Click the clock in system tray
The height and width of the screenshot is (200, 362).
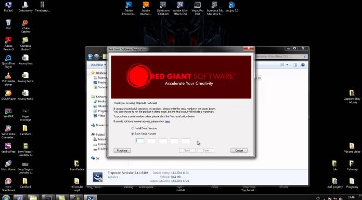351,197
